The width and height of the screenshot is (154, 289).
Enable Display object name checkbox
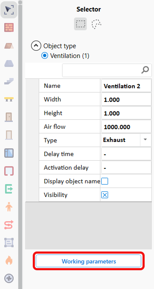pyautogui.click(x=105, y=181)
